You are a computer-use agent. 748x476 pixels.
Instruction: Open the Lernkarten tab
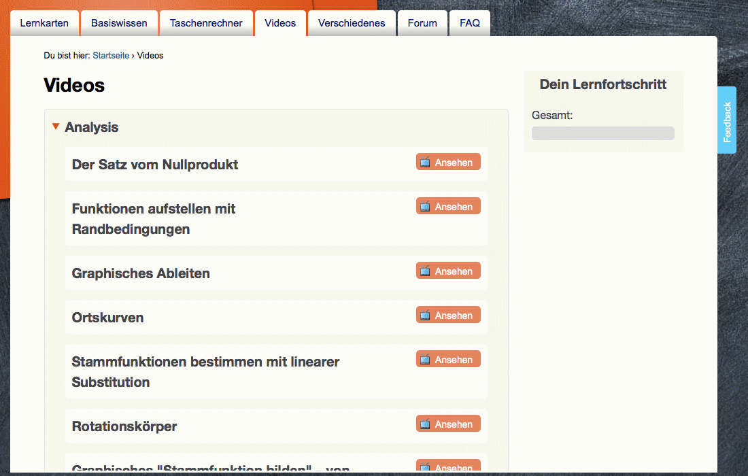click(x=44, y=23)
